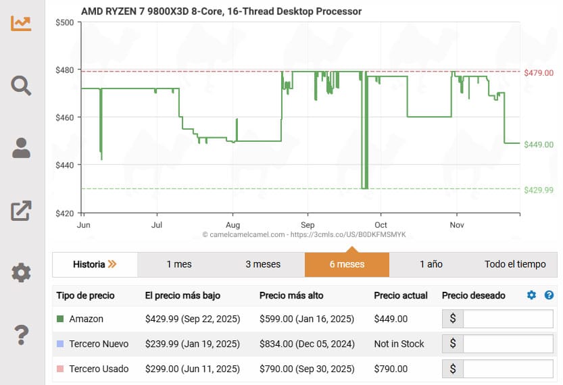The height and width of the screenshot is (385, 563).
Task: Click the Amazon current price $449.00 cell
Action: coord(391,319)
